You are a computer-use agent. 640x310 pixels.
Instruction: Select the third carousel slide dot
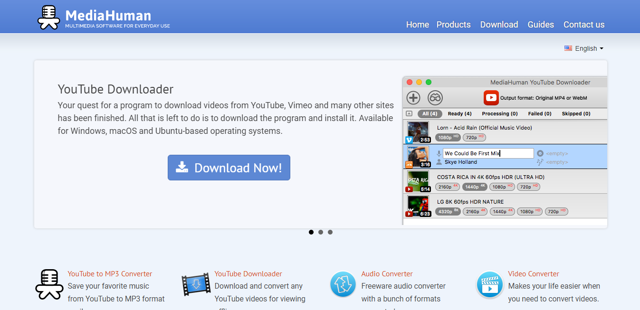point(330,232)
